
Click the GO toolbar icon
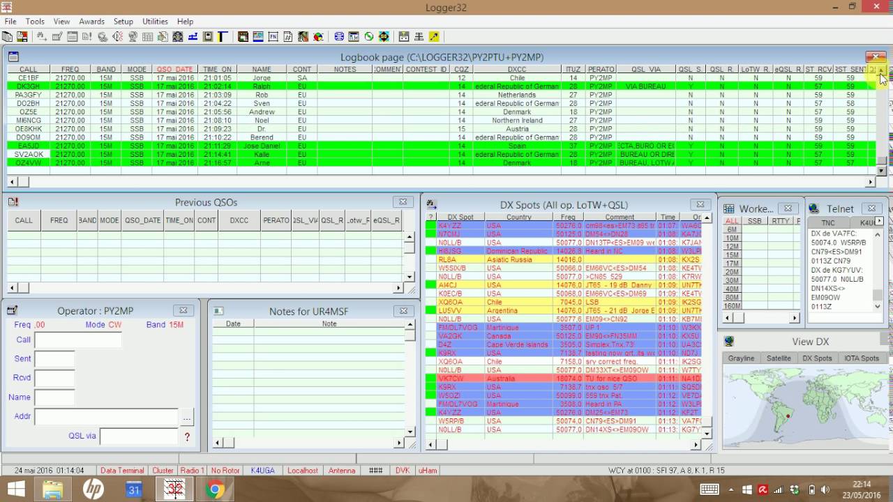[x=384, y=36]
